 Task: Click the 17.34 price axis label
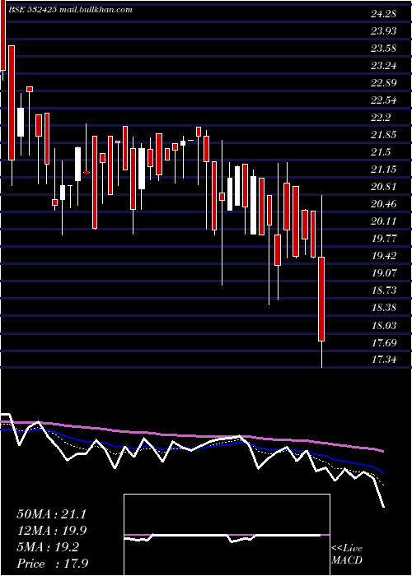coord(383,360)
